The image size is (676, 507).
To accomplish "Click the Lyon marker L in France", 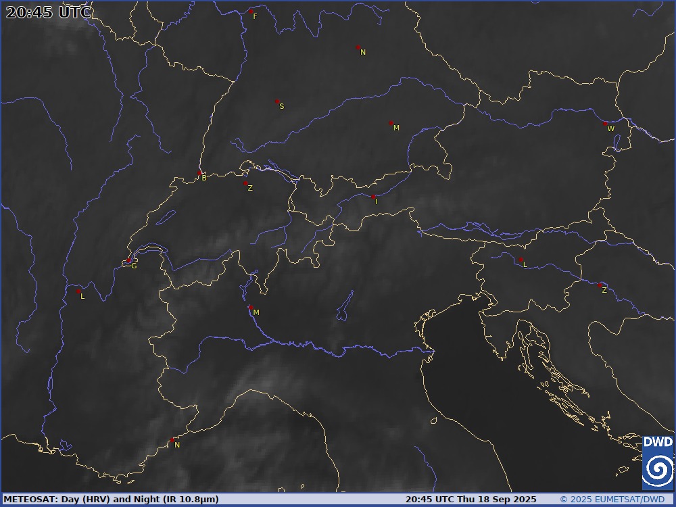I will point(78,291).
